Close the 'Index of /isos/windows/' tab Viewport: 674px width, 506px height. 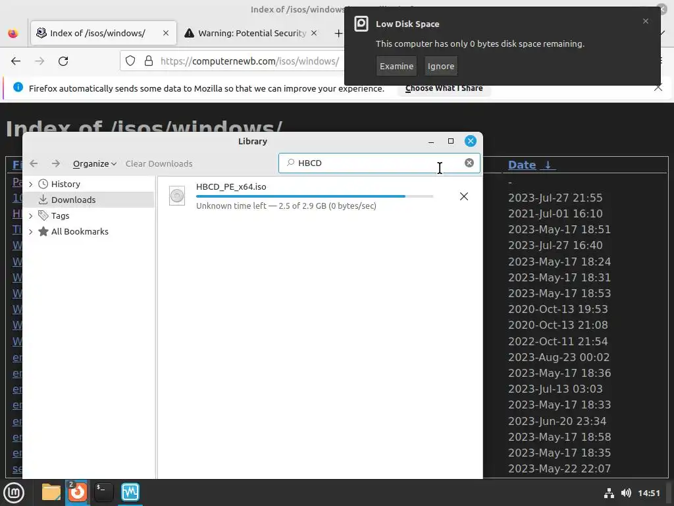coord(166,33)
